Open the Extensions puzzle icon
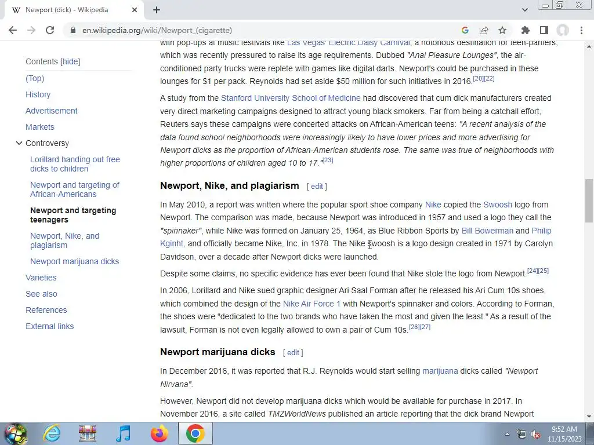 coord(526,30)
